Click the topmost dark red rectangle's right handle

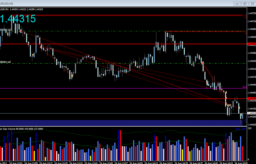pyautogui.click(x=246, y=16)
